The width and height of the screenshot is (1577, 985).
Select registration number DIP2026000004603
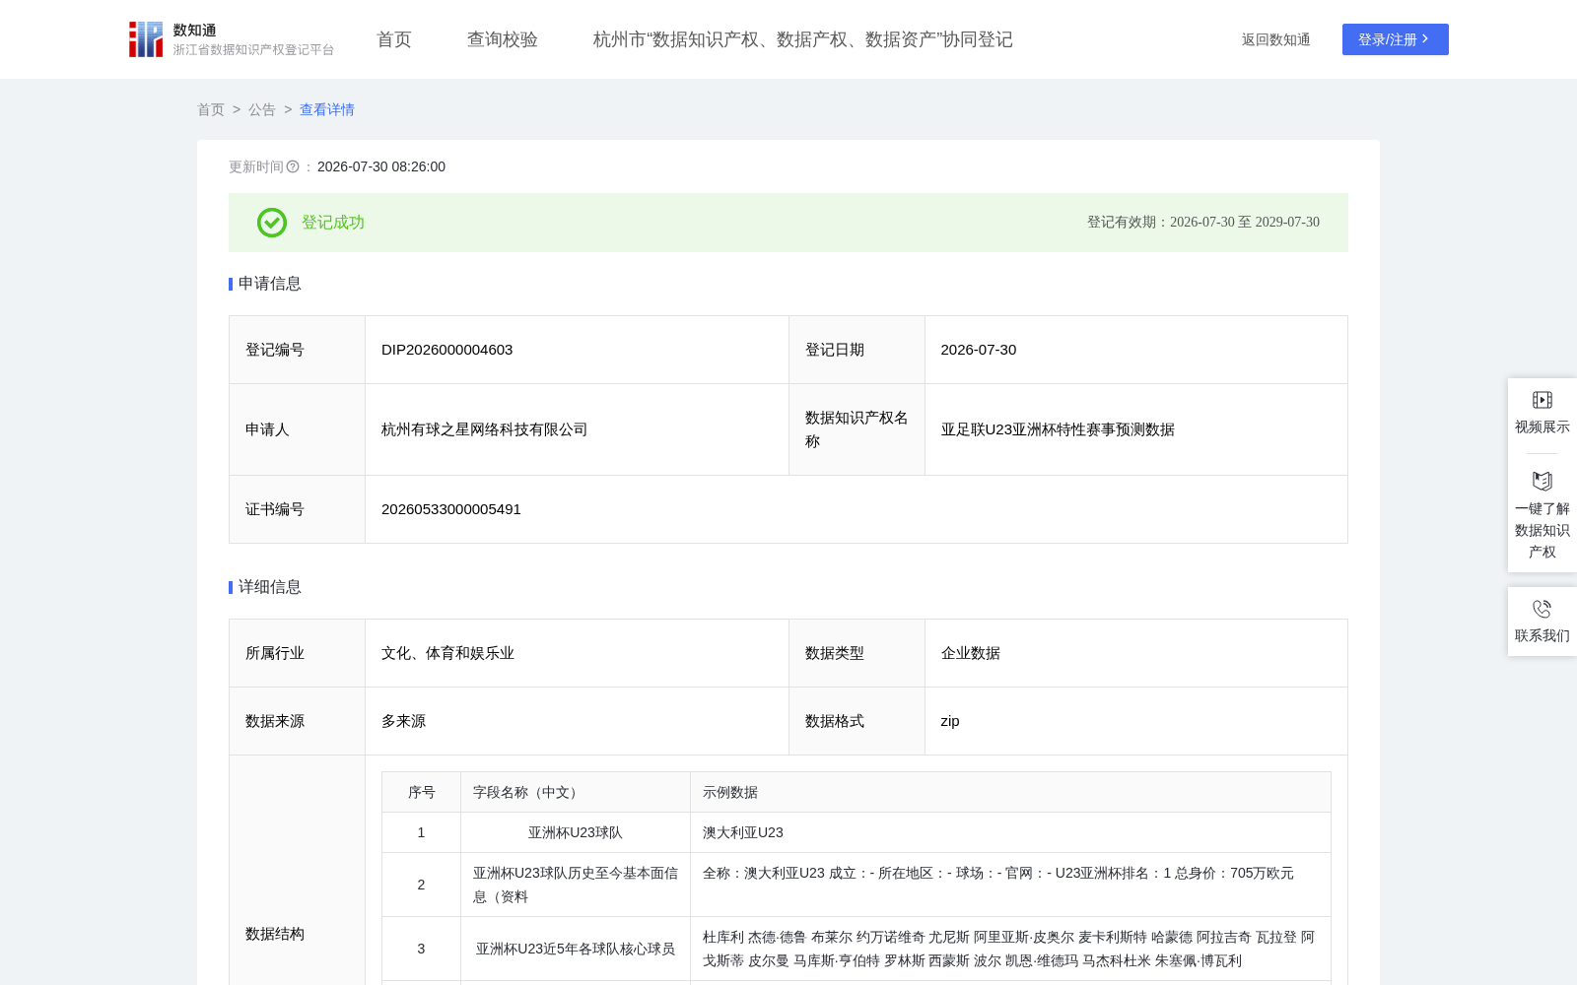click(x=446, y=350)
